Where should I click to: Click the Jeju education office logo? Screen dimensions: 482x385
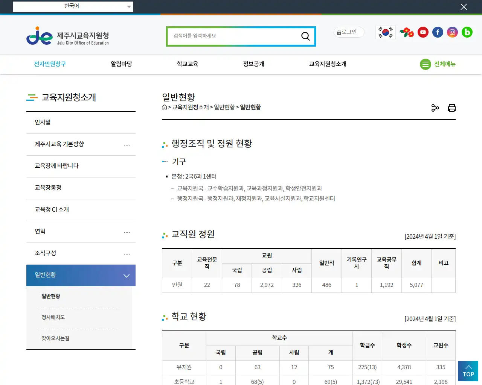[x=68, y=36]
